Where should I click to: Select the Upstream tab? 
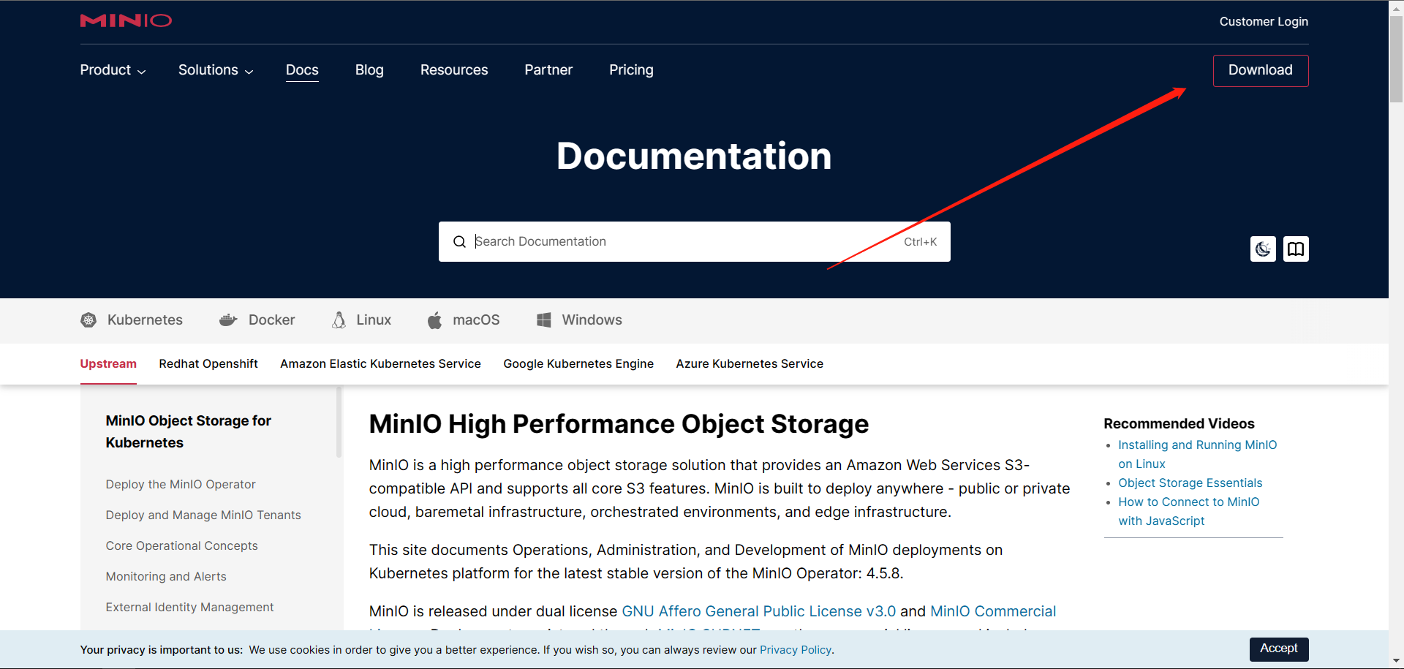[x=108, y=364]
